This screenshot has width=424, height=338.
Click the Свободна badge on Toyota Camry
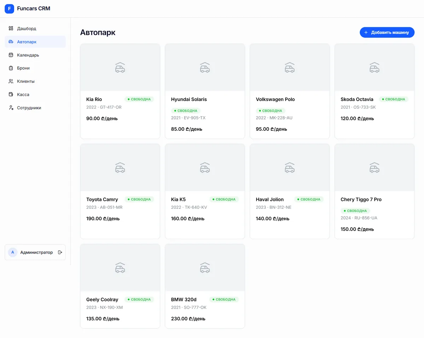click(139, 200)
